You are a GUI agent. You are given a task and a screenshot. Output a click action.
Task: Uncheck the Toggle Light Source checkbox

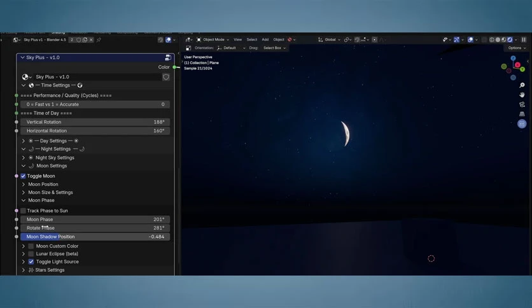[x=31, y=262]
